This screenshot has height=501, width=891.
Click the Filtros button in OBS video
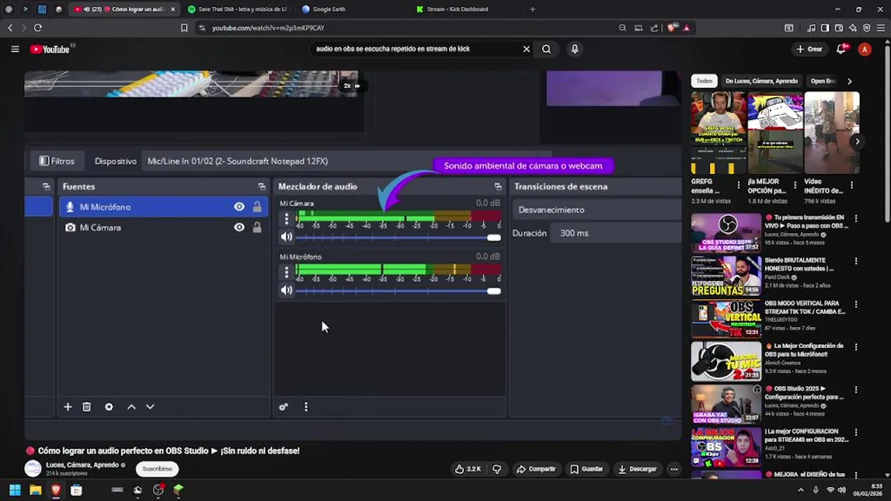pyautogui.click(x=56, y=161)
